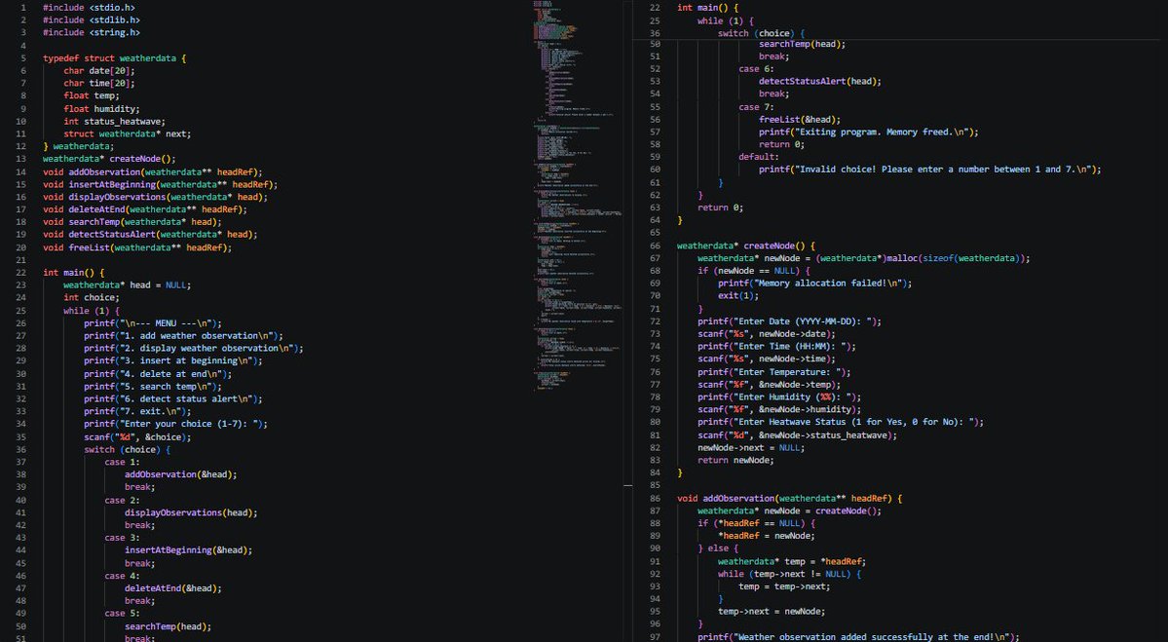Click "newNode->next = NULL;" line
1168x642 pixels.
[752, 448]
